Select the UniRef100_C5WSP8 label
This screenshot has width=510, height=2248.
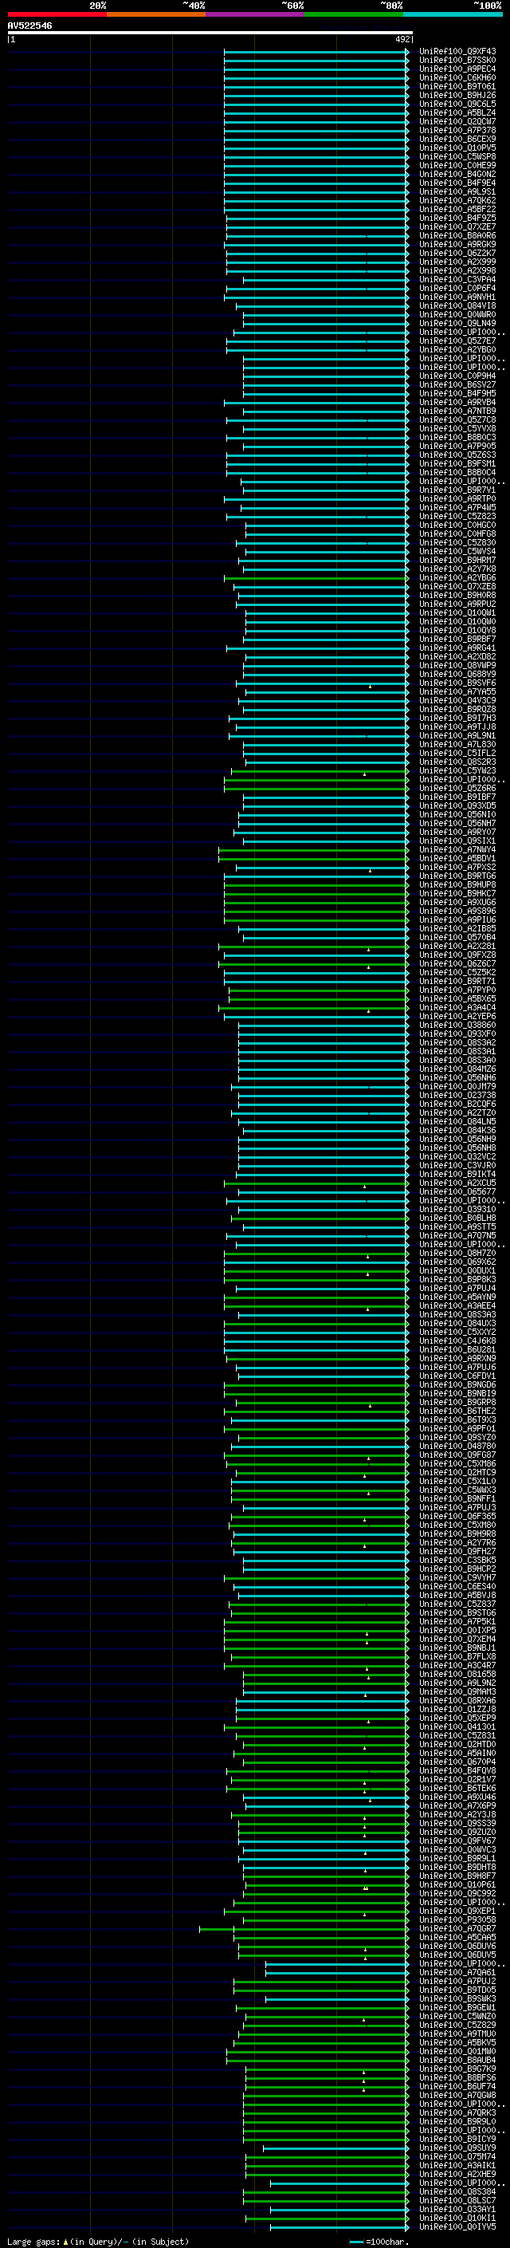click(457, 156)
